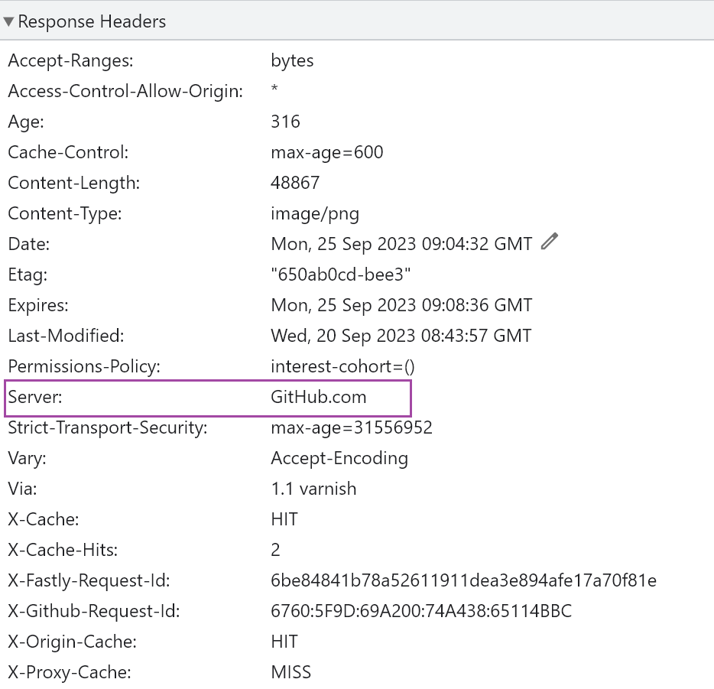The image size is (714, 689).
Task: Click the X-Fastly-Request-Id hash value
Action: pyautogui.click(x=463, y=581)
